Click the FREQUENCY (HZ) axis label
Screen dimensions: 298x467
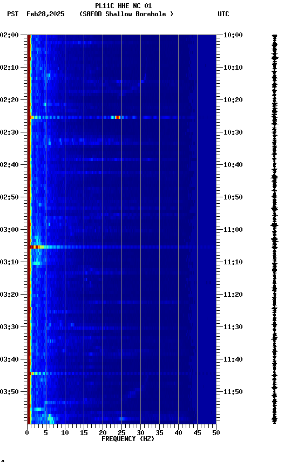pyautogui.click(x=128, y=439)
